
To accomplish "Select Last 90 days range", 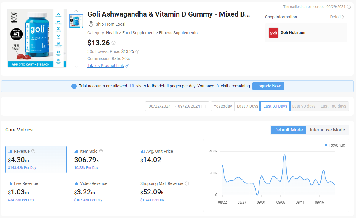I will (x=304, y=106).
